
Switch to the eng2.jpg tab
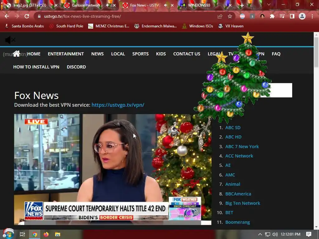point(30,5)
